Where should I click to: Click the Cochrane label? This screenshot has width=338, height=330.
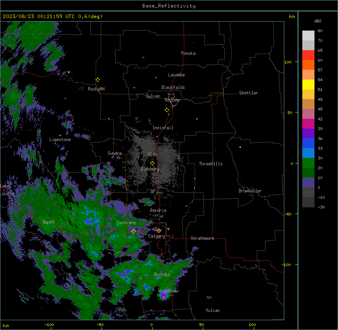click(126, 223)
